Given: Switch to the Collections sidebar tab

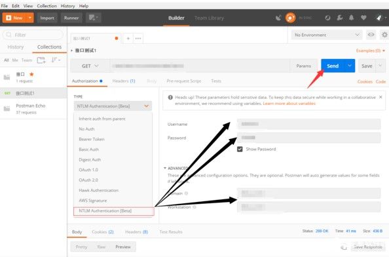Looking at the screenshot, I should point(49,47).
